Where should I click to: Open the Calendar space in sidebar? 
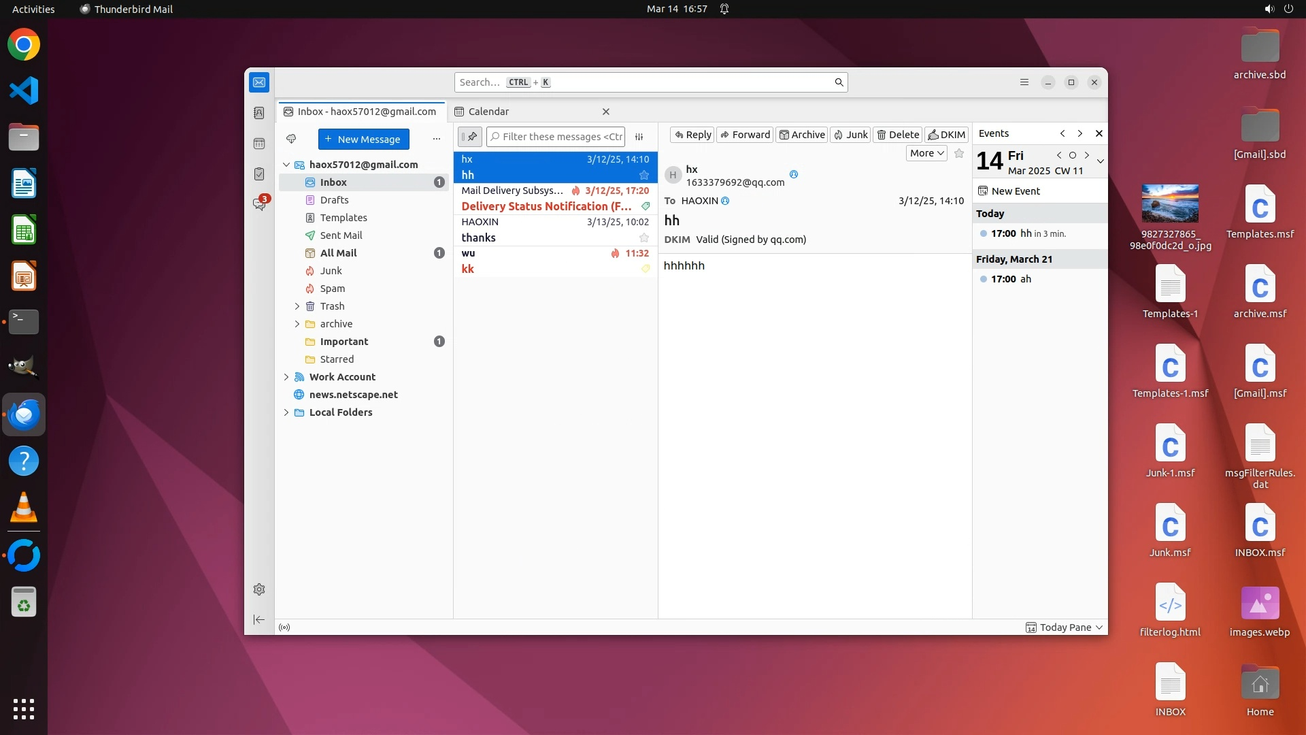coord(259,144)
